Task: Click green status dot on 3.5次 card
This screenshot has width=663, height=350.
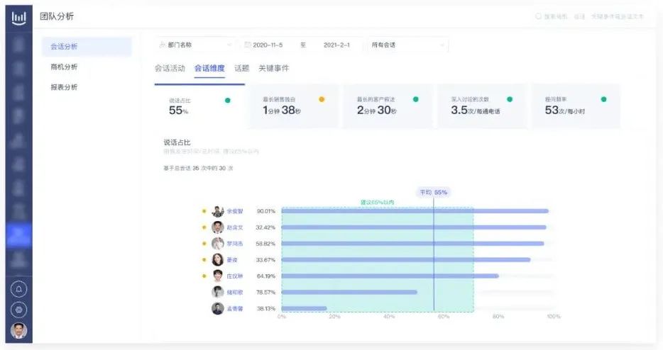Action: [x=510, y=99]
